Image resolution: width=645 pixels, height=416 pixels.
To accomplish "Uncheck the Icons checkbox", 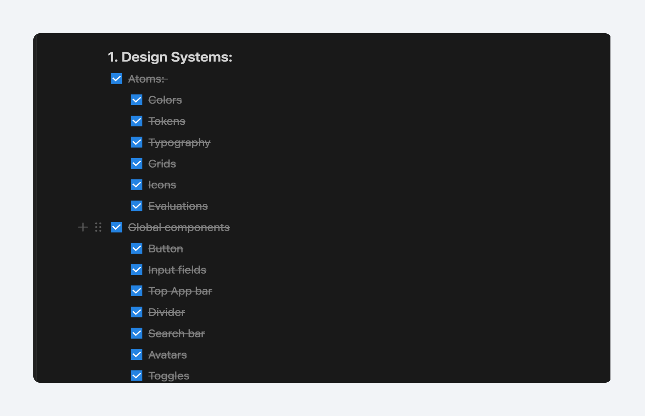I will pos(136,185).
